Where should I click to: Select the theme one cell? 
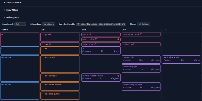pos(20,69)
